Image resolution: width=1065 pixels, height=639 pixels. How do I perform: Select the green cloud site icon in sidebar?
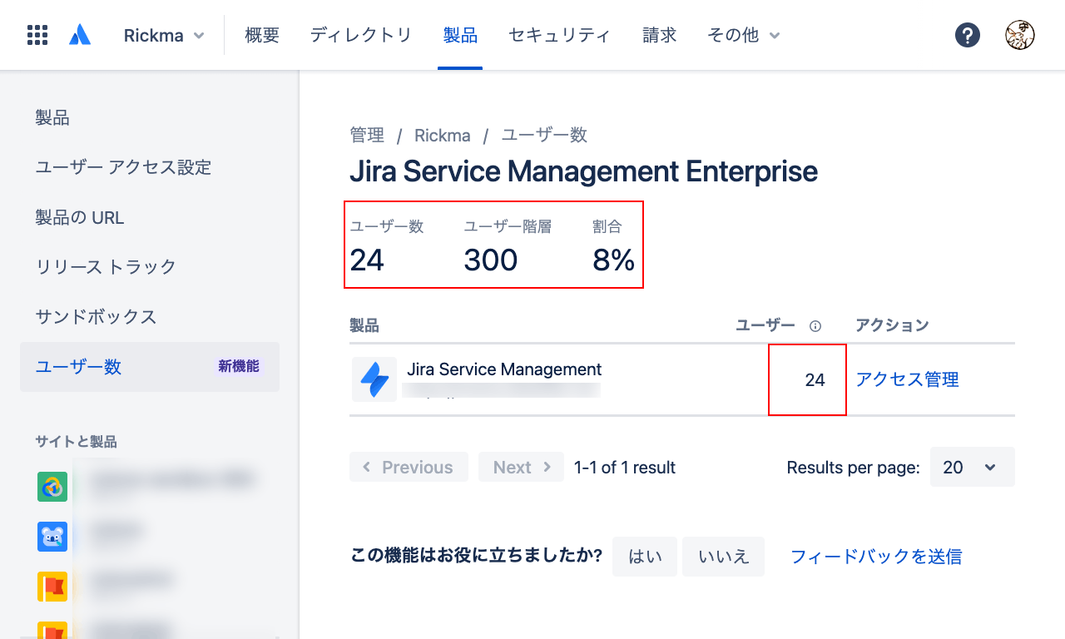(x=52, y=487)
